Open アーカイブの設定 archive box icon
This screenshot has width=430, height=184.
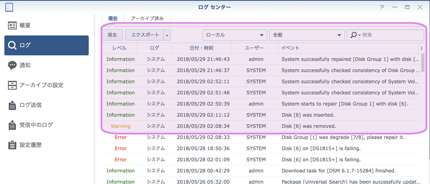click(12, 85)
